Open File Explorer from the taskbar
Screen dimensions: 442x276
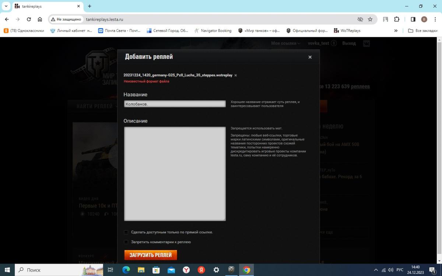pos(141,270)
